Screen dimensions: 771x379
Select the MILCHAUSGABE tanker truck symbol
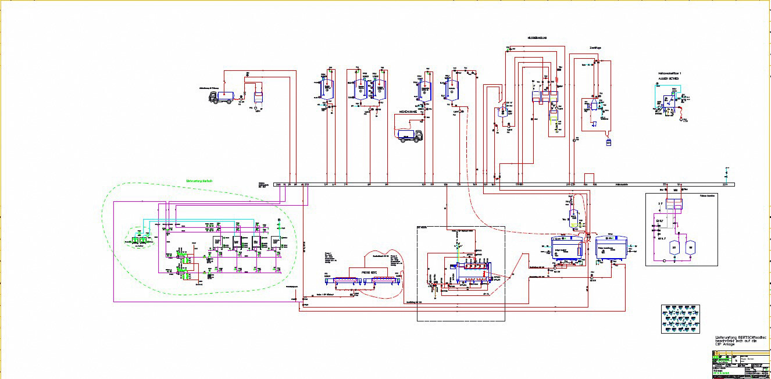click(407, 136)
